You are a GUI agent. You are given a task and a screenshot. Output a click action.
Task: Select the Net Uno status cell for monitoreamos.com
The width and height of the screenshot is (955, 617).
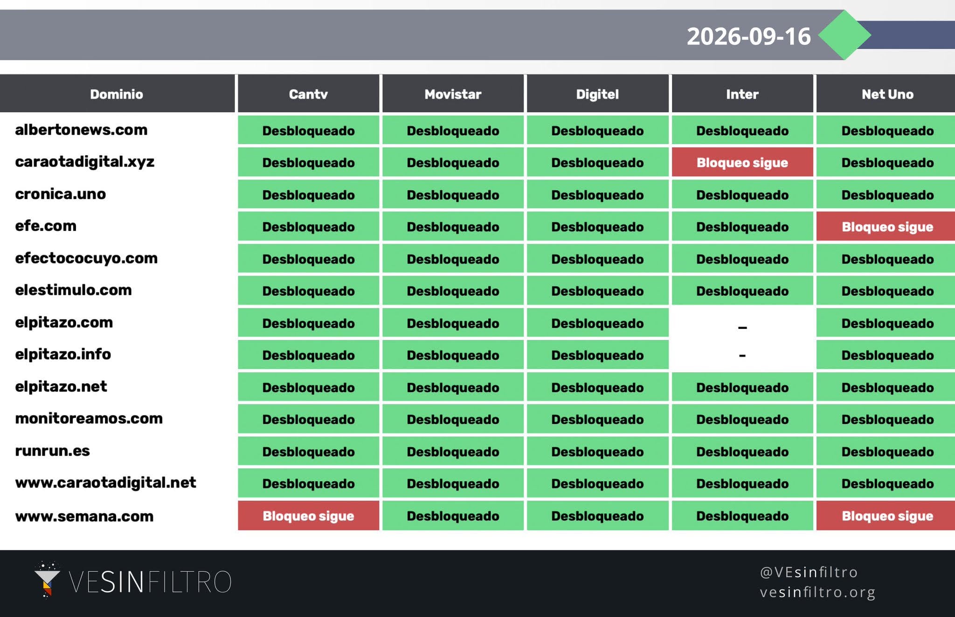(886, 419)
